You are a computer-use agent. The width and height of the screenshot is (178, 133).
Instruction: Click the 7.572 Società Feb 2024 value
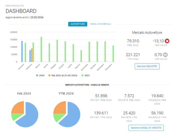point(129,96)
